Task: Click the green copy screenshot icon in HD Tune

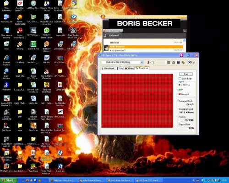Action: click(173, 62)
